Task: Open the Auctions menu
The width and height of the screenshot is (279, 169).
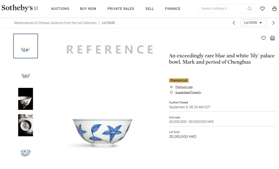Action: pyautogui.click(x=60, y=9)
